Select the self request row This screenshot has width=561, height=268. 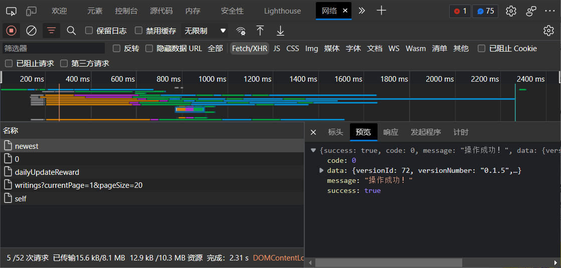click(152, 198)
